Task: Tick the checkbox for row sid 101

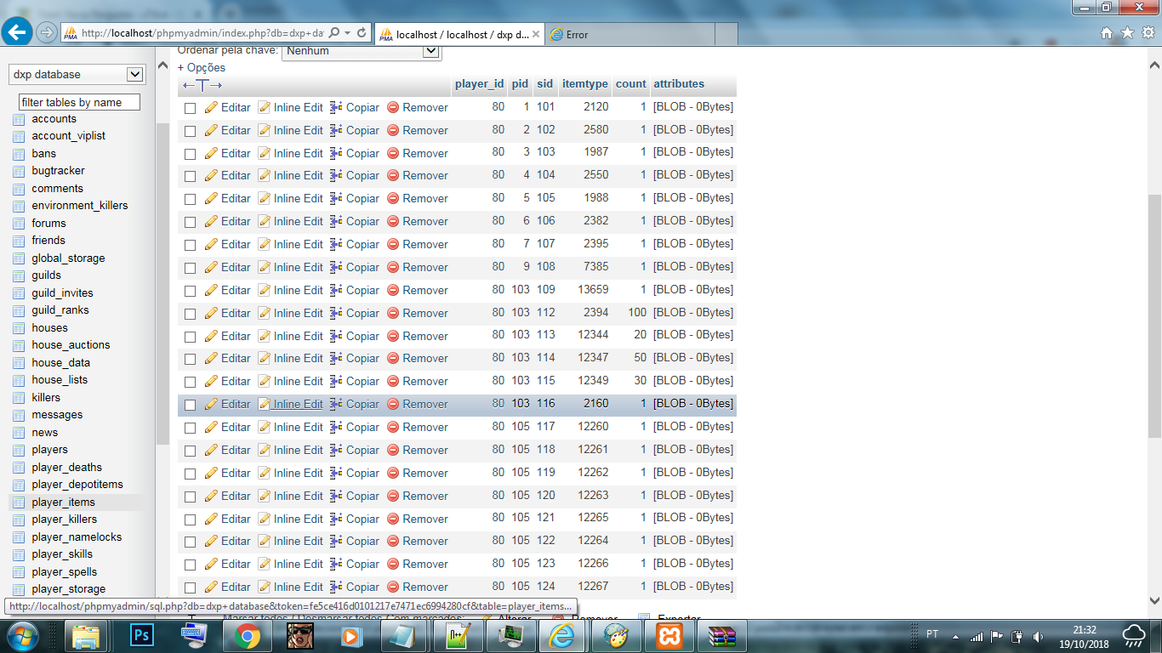Action: [190, 108]
